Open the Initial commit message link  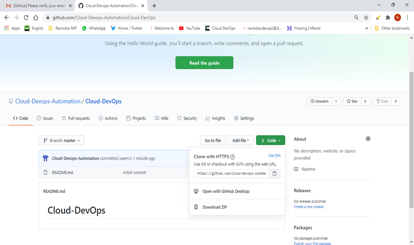135,172
